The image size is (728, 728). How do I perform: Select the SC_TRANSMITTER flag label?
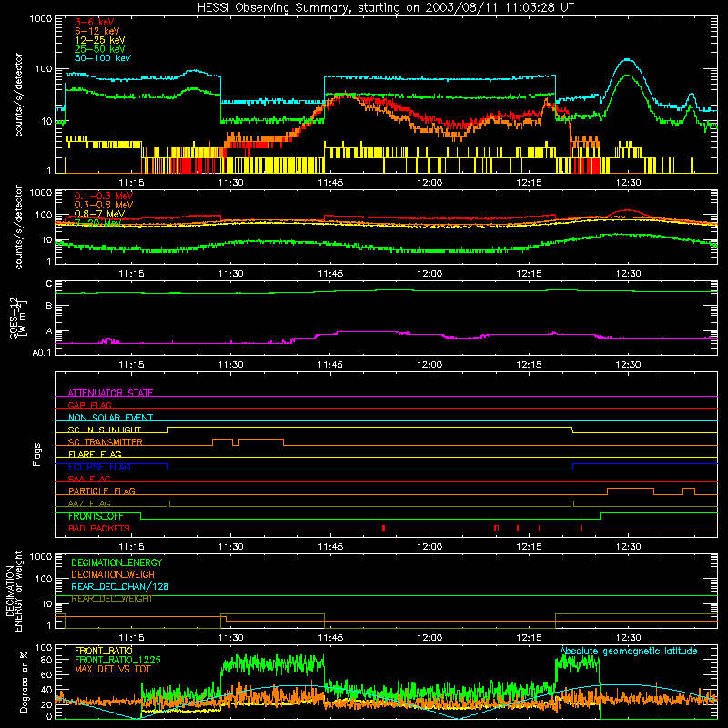(x=105, y=442)
